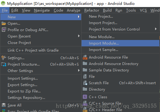The height and width of the screenshot is (112, 160).
Task: Click Sample Data Directory label
Action: 109,70
